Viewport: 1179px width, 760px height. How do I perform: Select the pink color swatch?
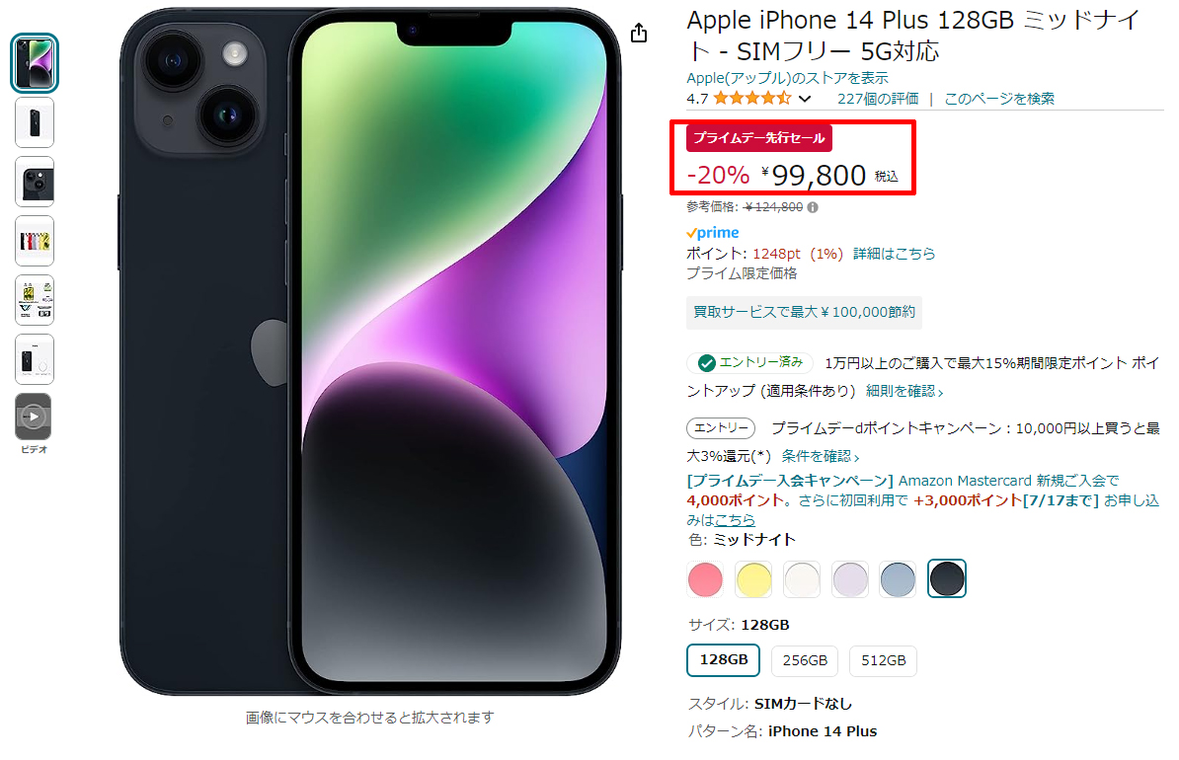click(x=705, y=579)
